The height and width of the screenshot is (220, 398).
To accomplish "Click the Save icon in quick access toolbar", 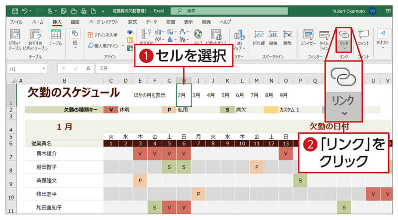I will pyautogui.click(x=15, y=11).
